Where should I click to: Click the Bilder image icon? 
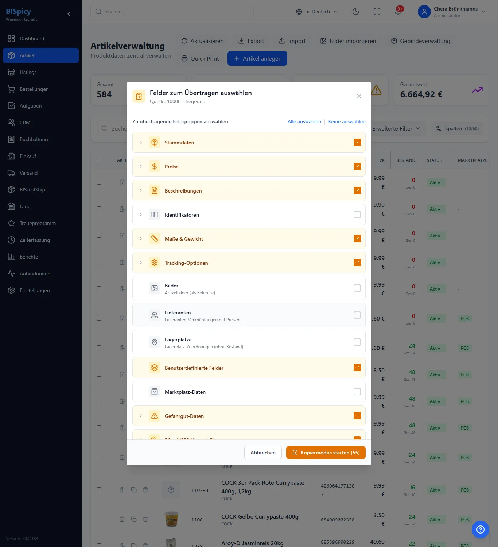pyautogui.click(x=155, y=288)
